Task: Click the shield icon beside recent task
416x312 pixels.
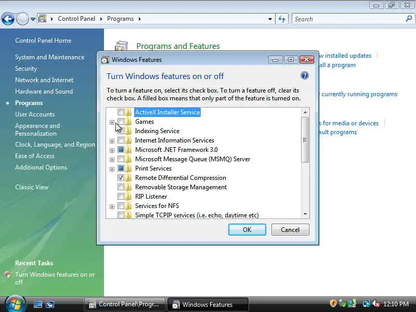Action: pos(7,275)
